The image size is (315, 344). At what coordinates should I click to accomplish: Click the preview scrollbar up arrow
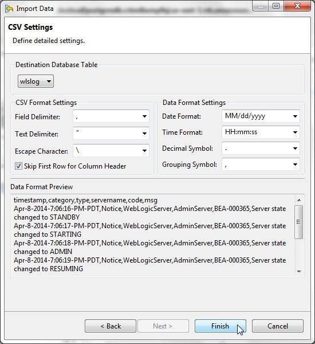click(299, 200)
